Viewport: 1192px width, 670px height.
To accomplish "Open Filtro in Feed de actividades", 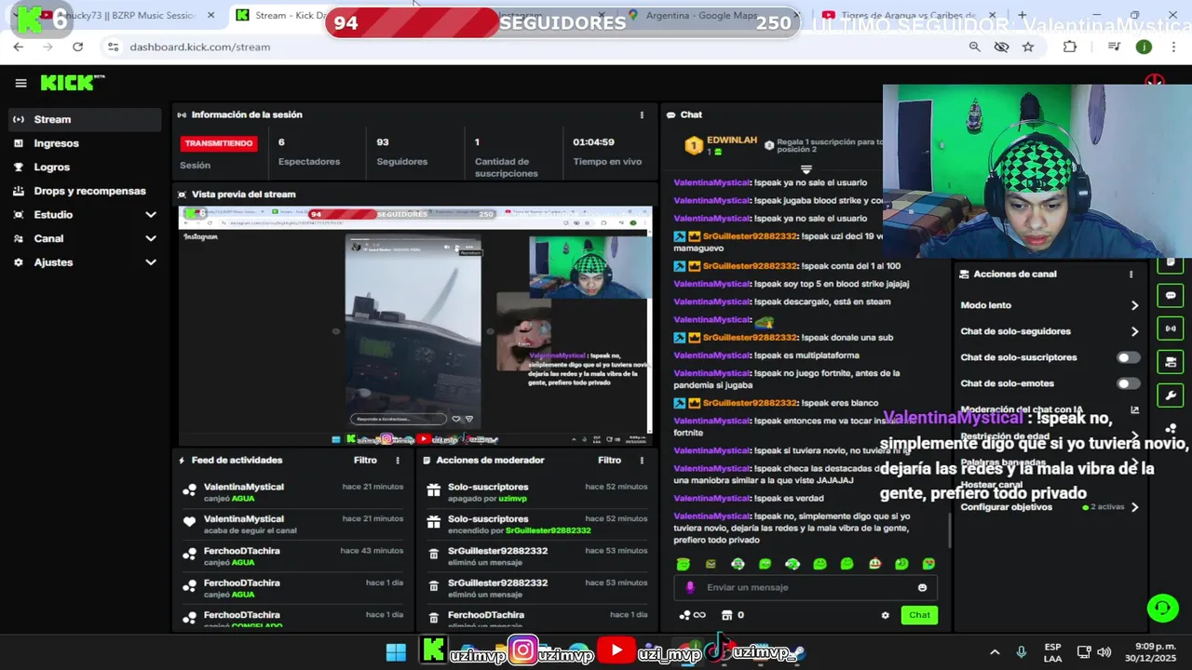I will coord(365,460).
